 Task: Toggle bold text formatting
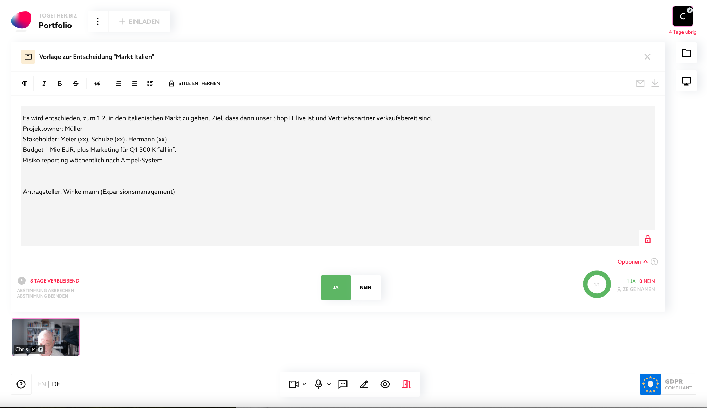[x=60, y=83]
